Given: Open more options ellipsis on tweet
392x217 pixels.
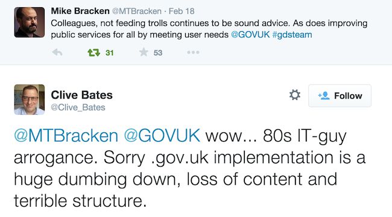Looking at the screenshot, I should [x=193, y=52].
